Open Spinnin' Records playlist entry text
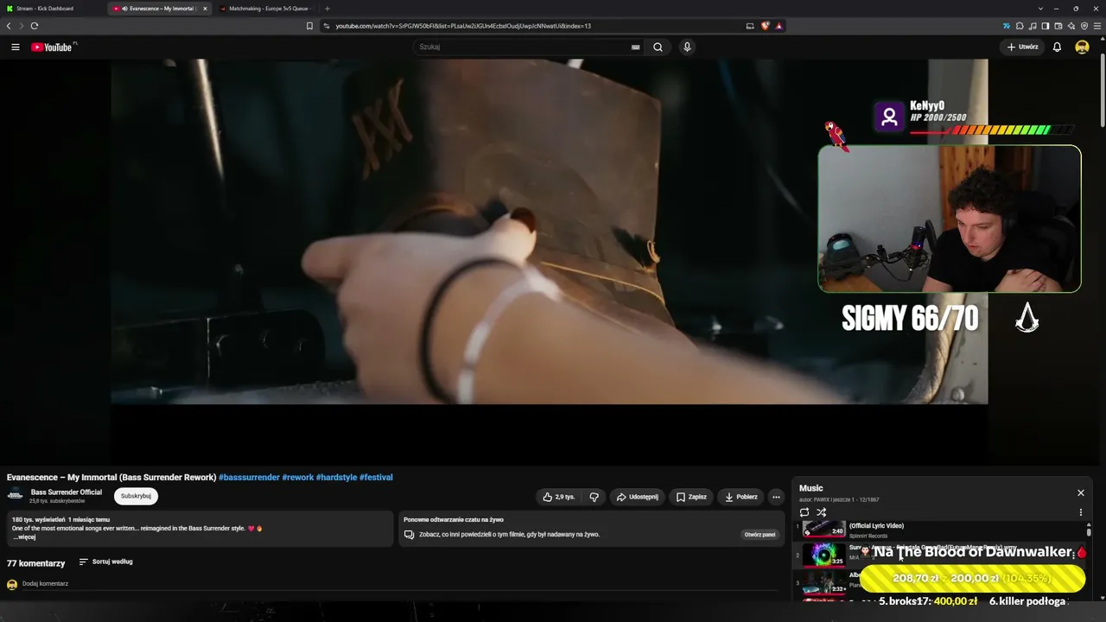 [x=868, y=536]
